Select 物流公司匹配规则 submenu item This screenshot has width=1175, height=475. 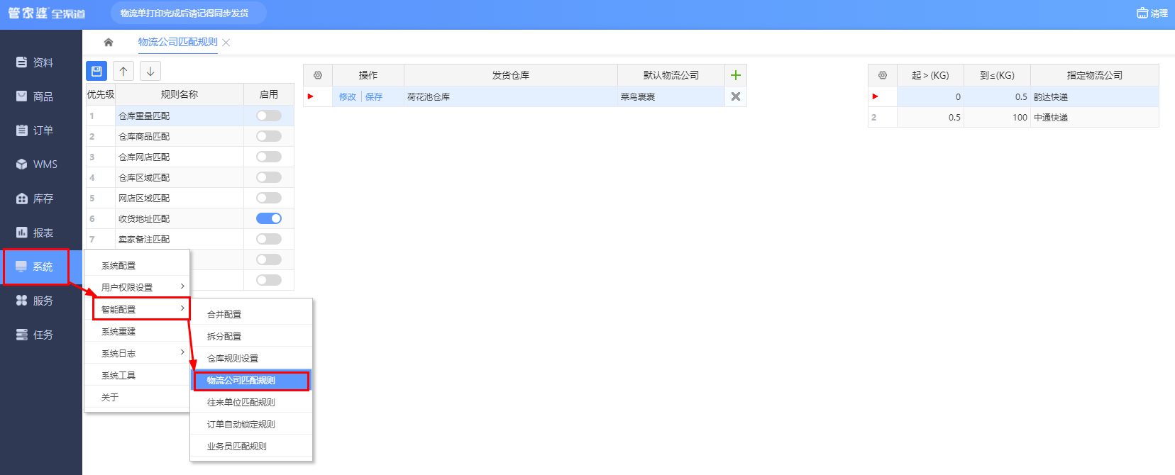pyautogui.click(x=251, y=381)
